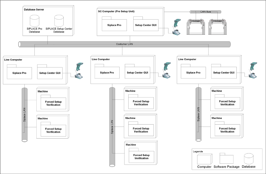Select Setup Center GUI in rightmost Line Computer

224,71
